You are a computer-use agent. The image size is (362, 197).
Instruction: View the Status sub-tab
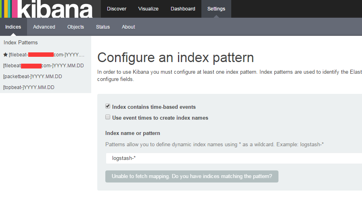[x=103, y=27]
